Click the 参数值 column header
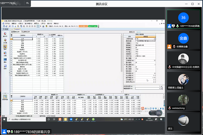Viewport: 203px width, 135px height. [145, 37]
